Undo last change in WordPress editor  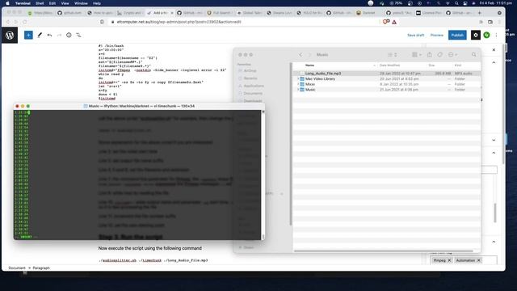pos(49,35)
